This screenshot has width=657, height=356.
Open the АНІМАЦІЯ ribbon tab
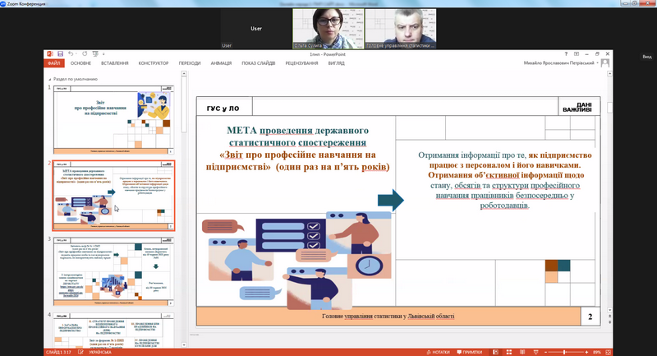pos(221,62)
